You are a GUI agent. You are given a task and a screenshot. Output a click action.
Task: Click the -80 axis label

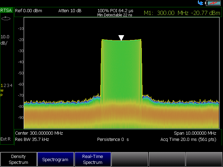(x=21, y=106)
